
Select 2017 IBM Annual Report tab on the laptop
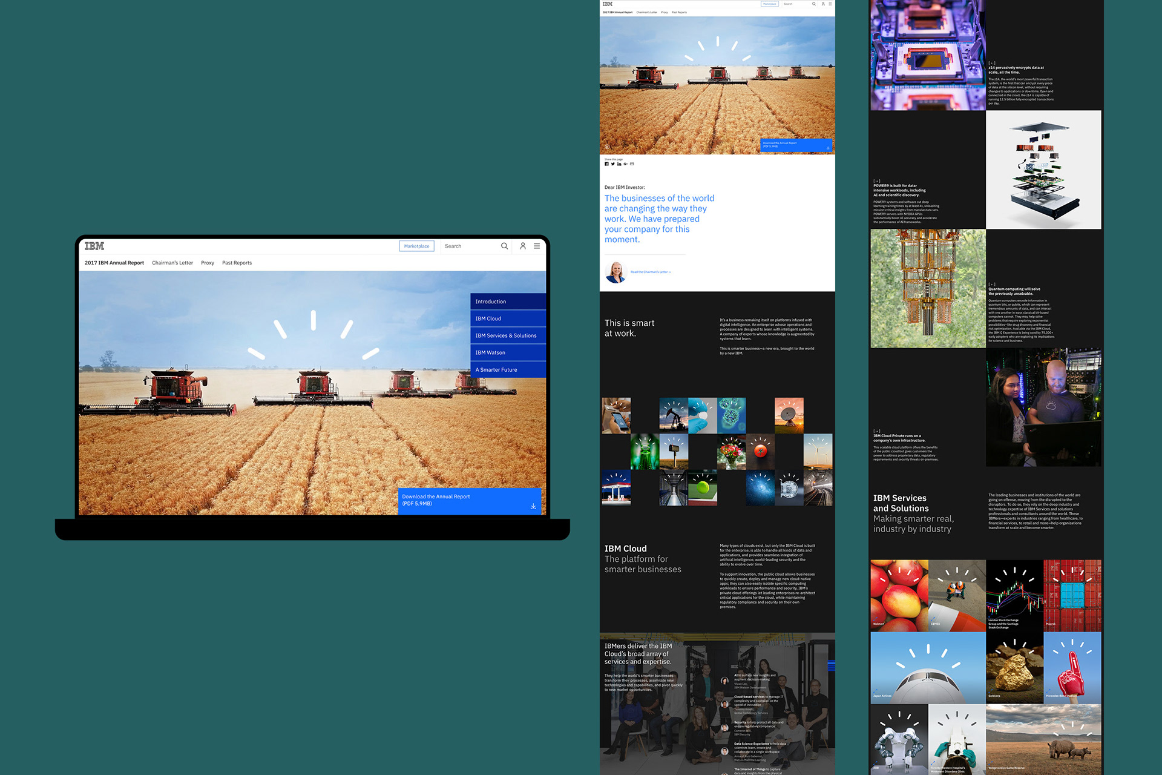114,263
